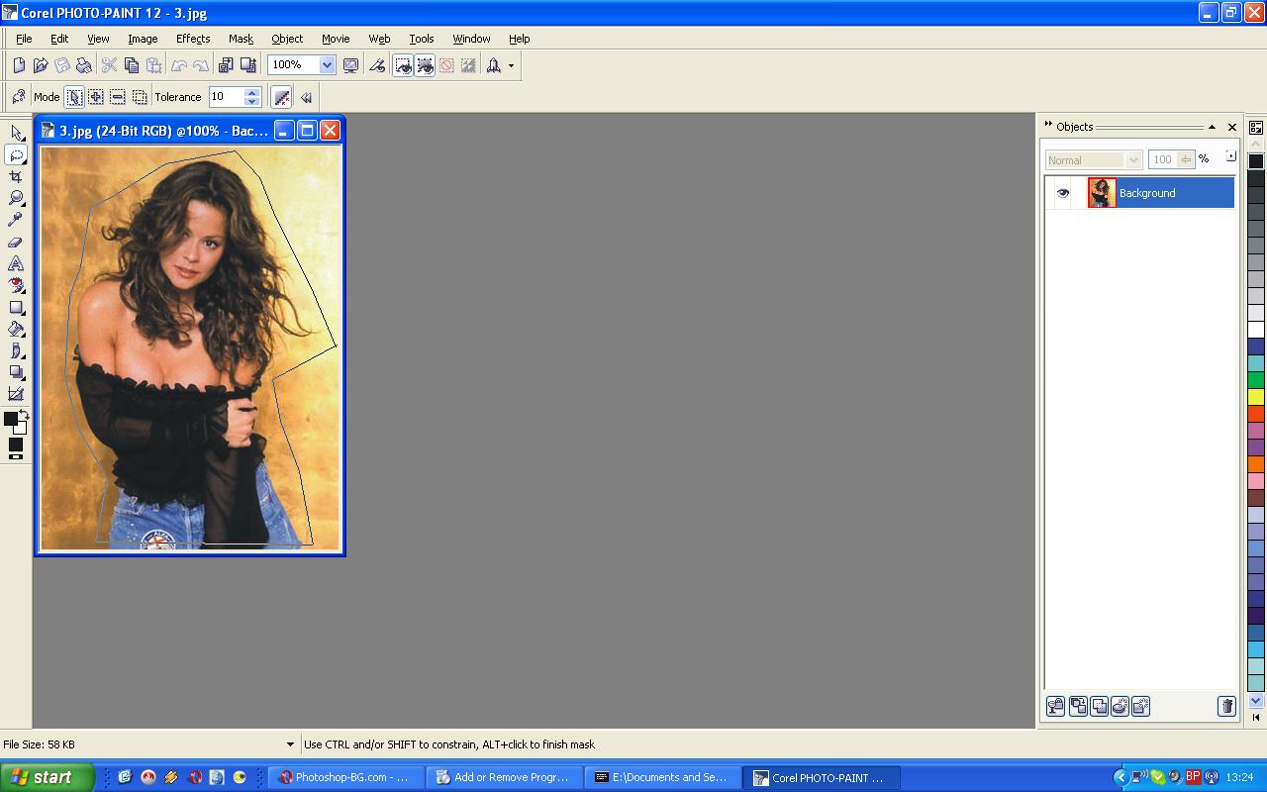Open the 100% zoom level dropdown
The width and height of the screenshot is (1267, 792).
coord(327,65)
